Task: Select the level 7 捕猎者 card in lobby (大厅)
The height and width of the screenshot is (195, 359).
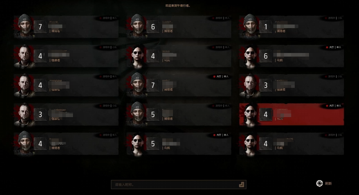Action: pos(179,85)
